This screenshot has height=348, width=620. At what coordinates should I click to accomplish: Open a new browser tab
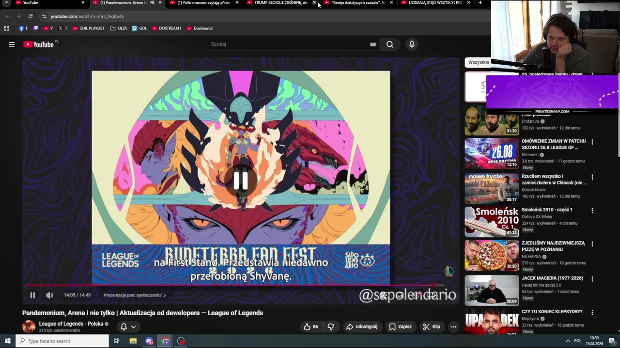point(480,2)
